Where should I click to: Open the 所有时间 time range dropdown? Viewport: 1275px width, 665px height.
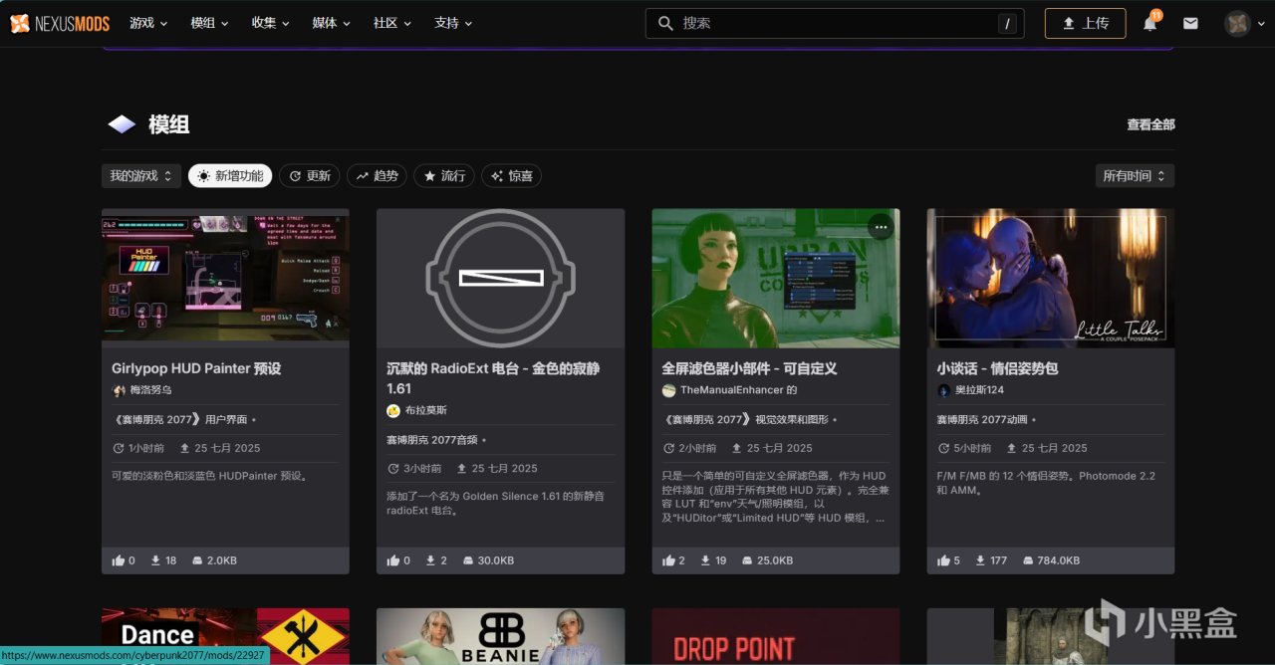1135,176
